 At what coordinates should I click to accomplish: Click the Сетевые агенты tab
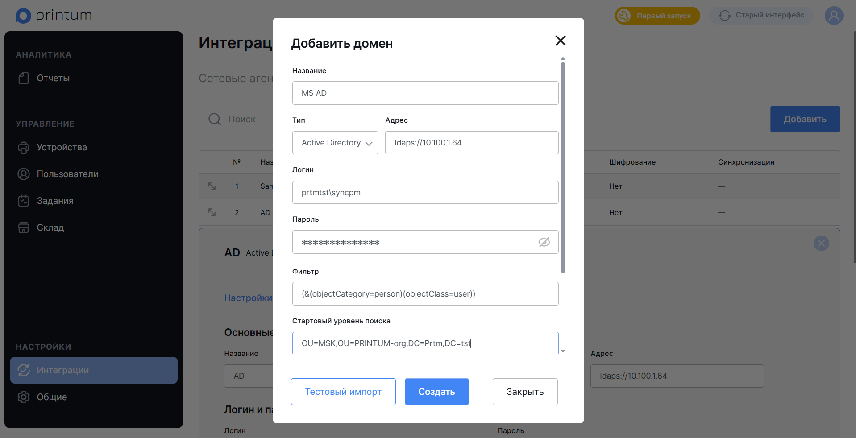(236, 78)
